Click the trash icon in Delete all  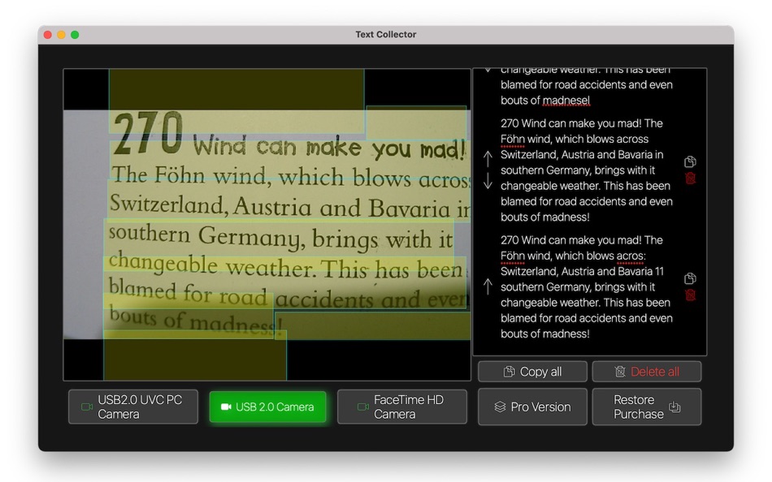pyautogui.click(x=620, y=372)
